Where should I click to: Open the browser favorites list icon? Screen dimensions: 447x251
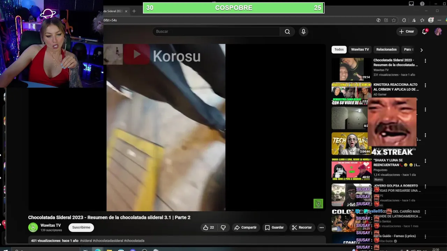[422, 20]
